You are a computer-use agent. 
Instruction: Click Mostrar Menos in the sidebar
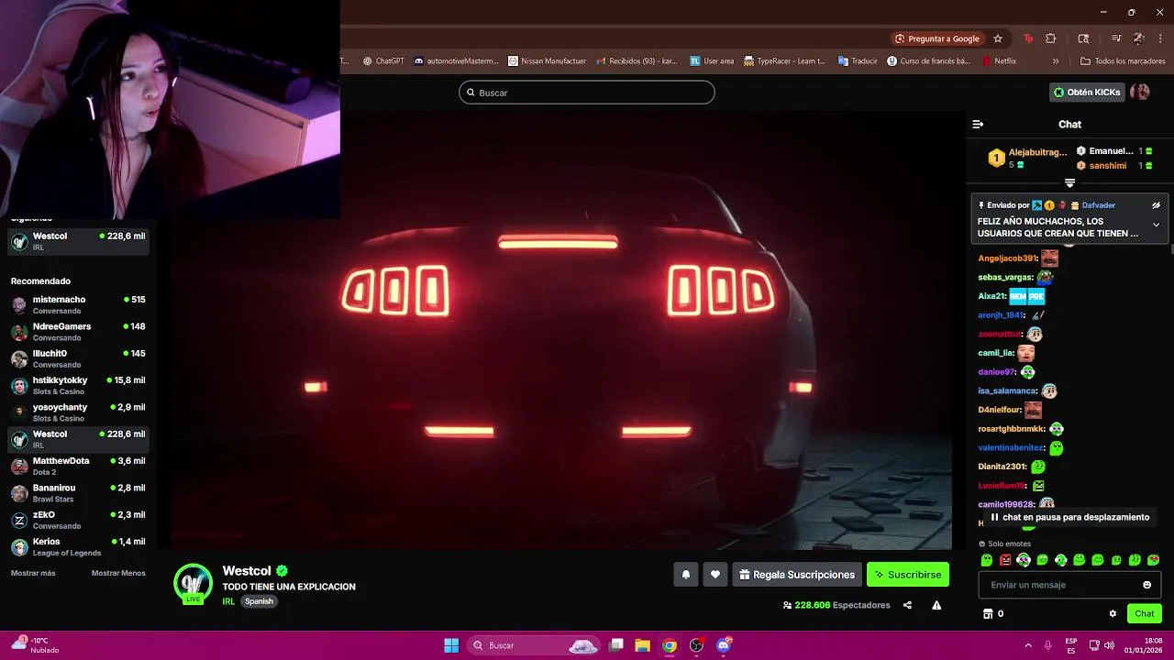pyautogui.click(x=118, y=573)
